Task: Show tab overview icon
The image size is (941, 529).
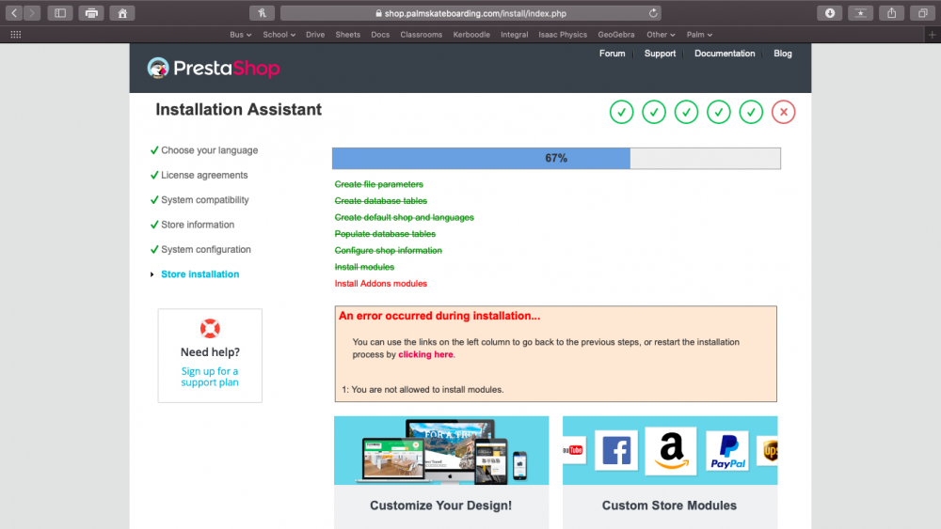Action: pyautogui.click(x=923, y=12)
